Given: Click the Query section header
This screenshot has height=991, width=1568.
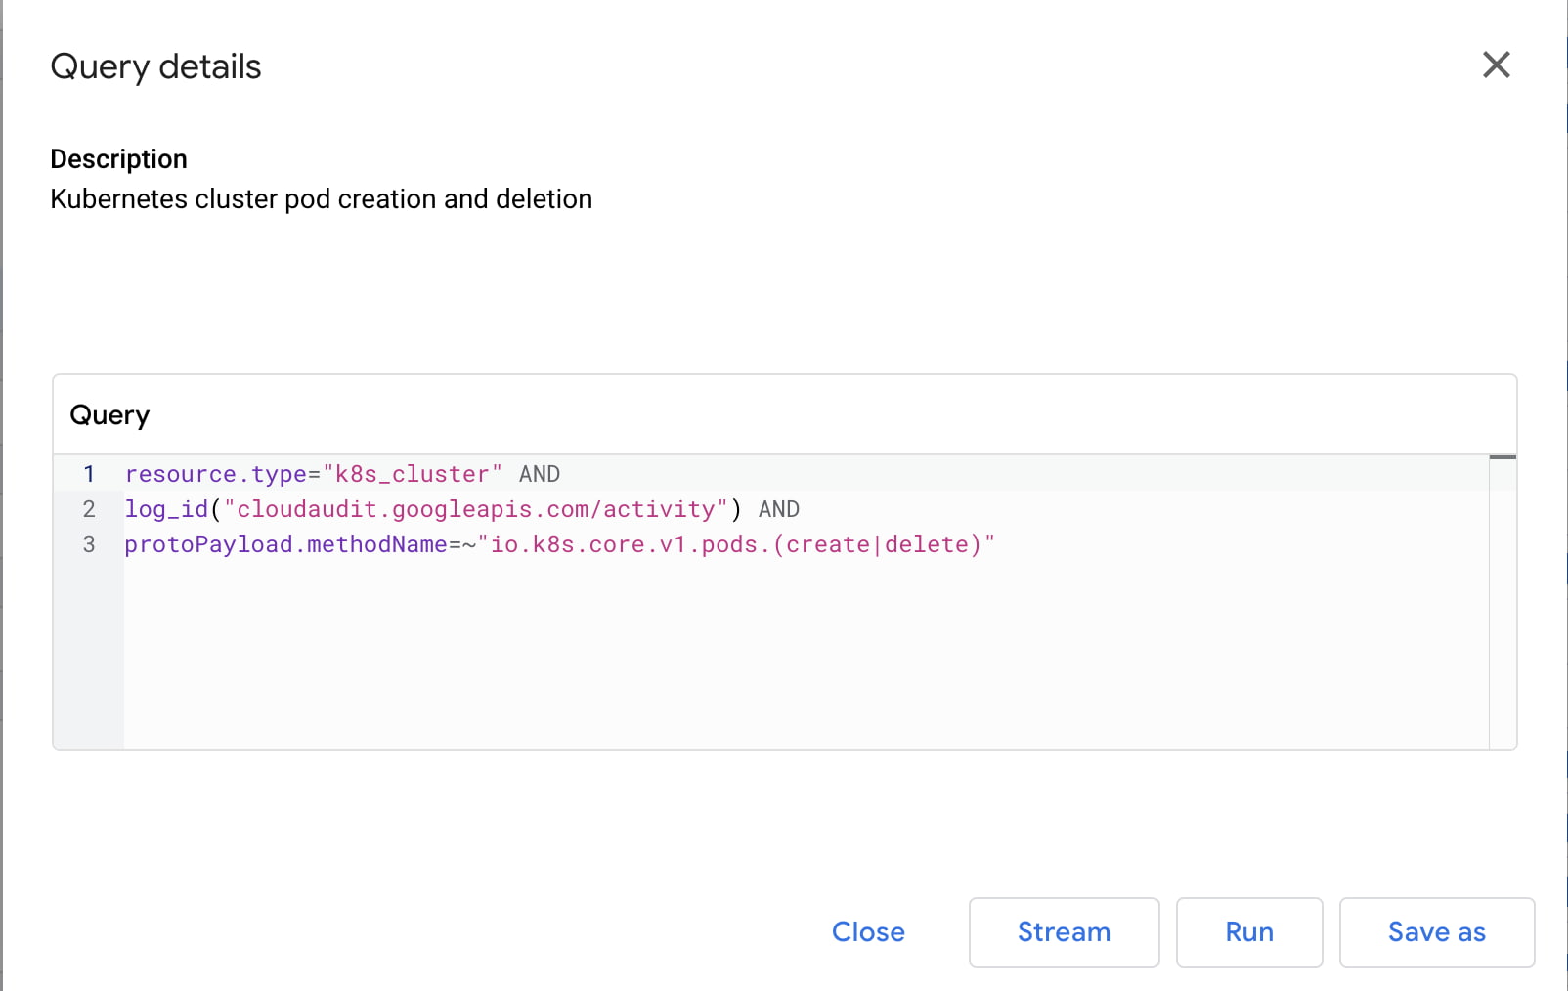Looking at the screenshot, I should 109,415.
